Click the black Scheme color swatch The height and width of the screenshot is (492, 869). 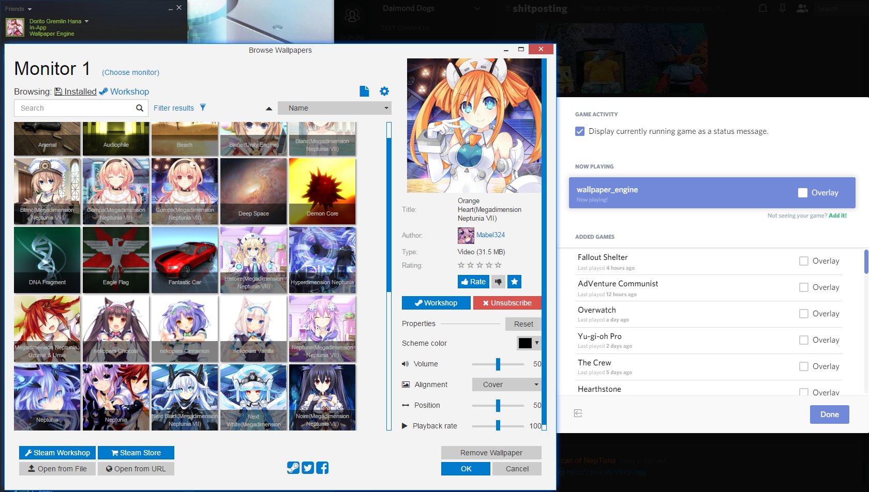[525, 343]
